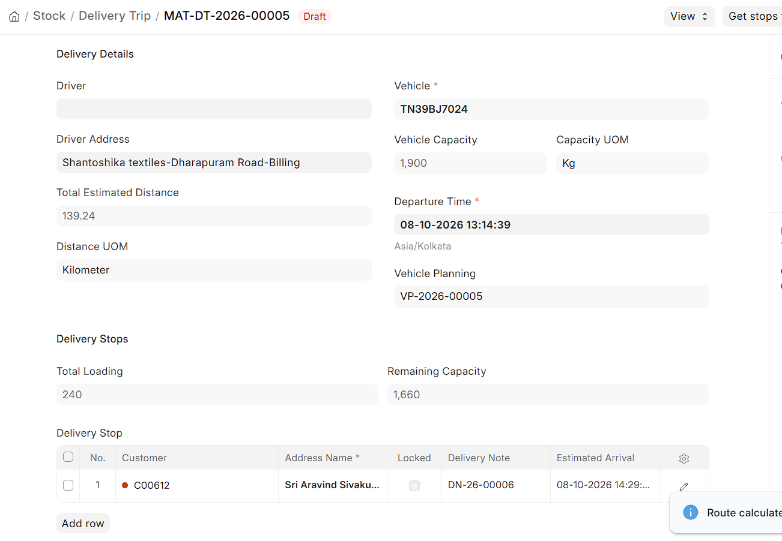This screenshot has height=541, width=782.
Task: Click Vehicle Capacity value 1,900
Action: tap(470, 163)
